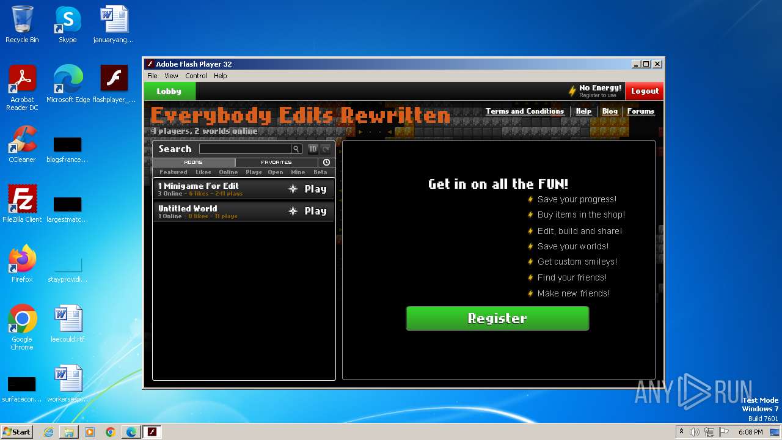This screenshot has height=440, width=782.
Task: Open the surfacecon desktop file
Action: pyautogui.click(x=22, y=387)
